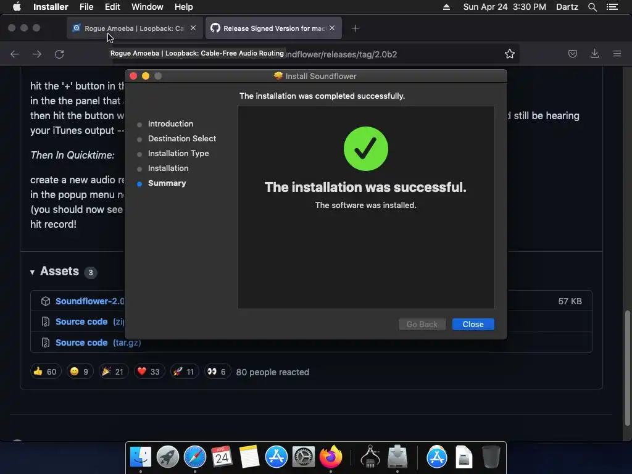Viewport: 632px width, 474px height.
Task: Open the Installer menu in the menu bar
Action: tap(51, 7)
